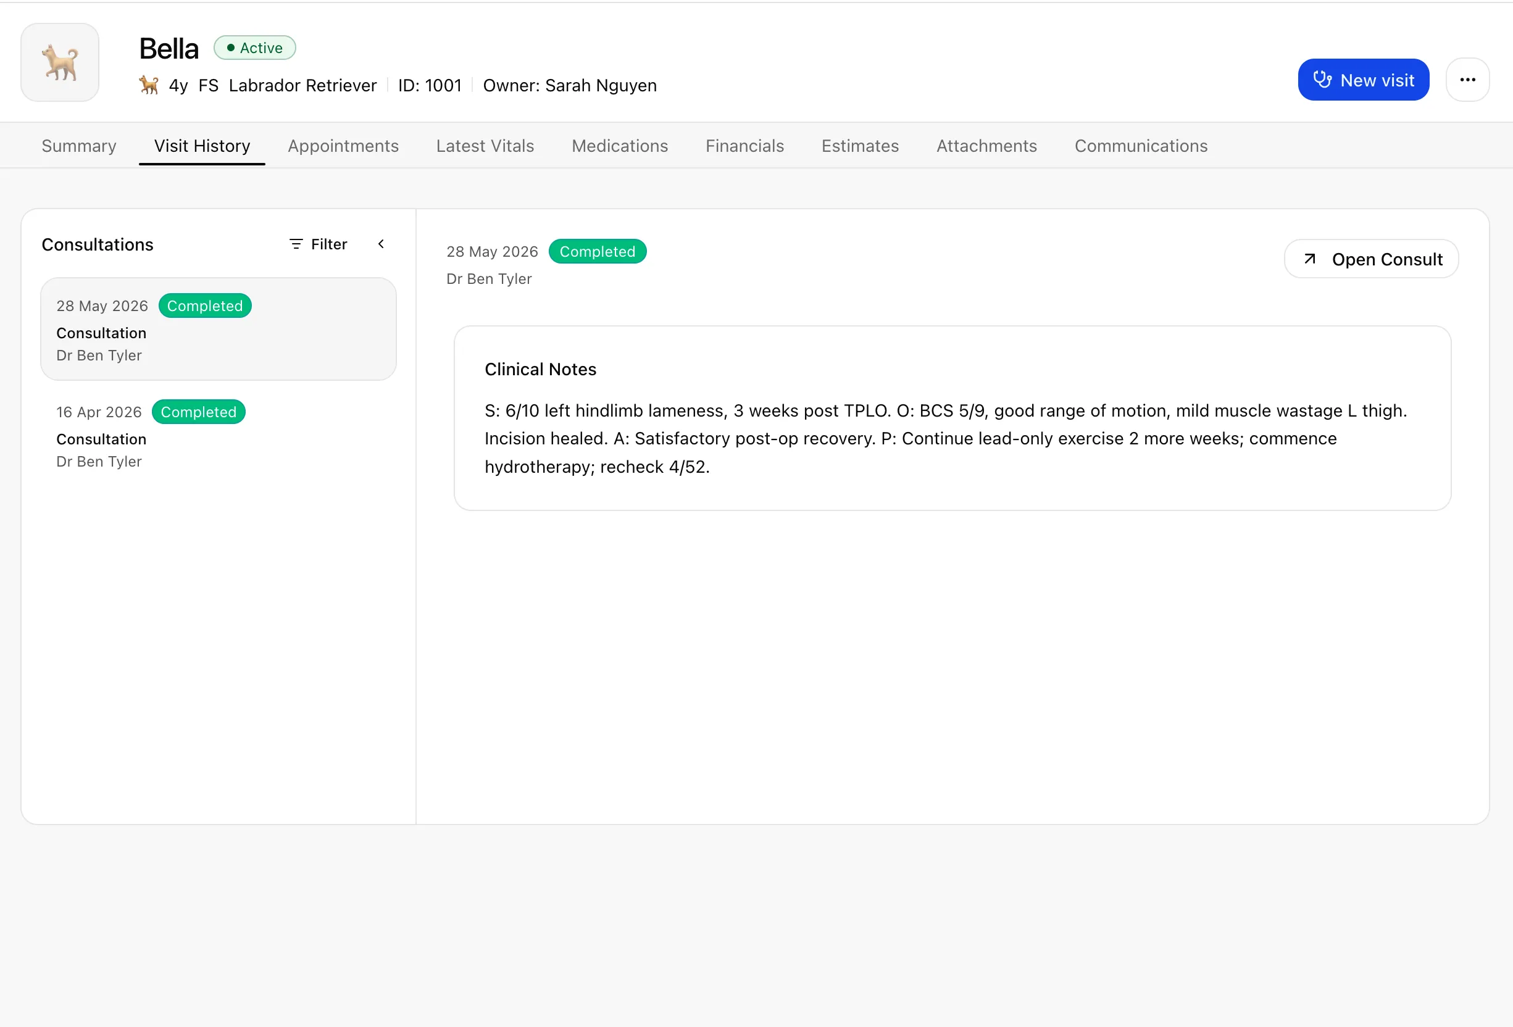View the Financials tab

click(745, 146)
